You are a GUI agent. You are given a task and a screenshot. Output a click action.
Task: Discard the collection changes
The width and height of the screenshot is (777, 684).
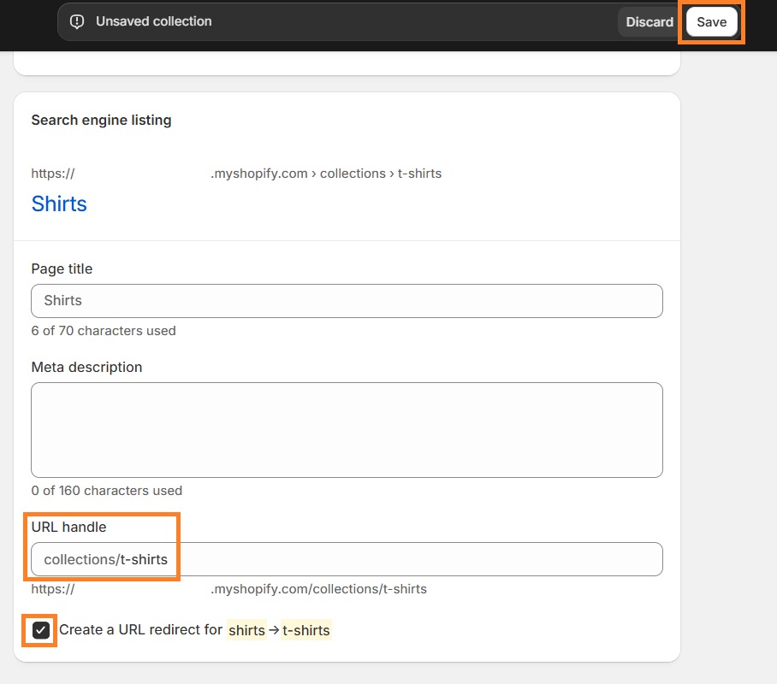(x=649, y=22)
